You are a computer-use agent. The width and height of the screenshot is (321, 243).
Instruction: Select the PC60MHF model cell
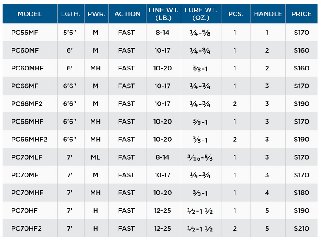(x=27, y=68)
